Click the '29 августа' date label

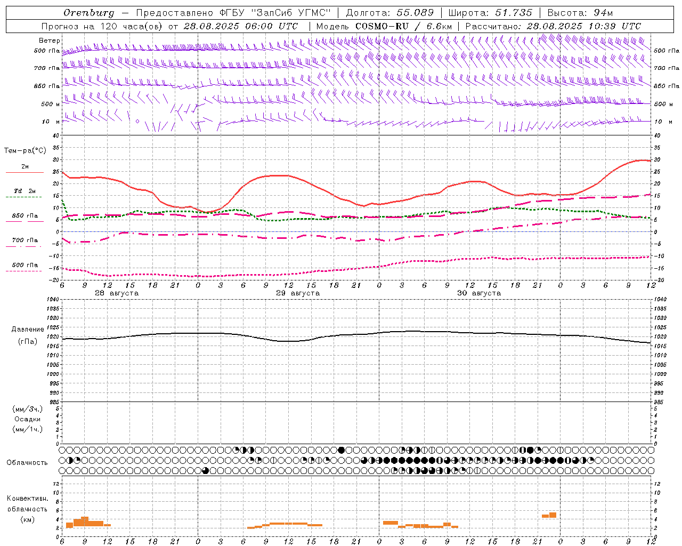click(298, 293)
